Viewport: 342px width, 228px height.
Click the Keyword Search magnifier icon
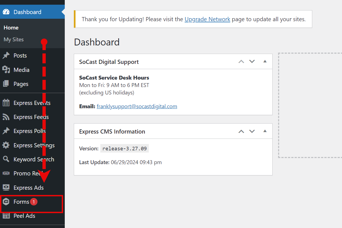pyautogui.click(x=6, y=159)
